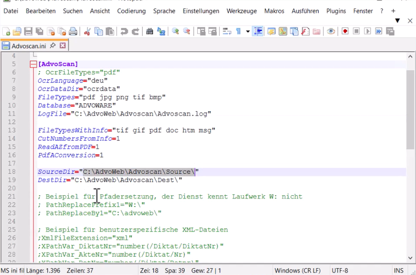Redo the last undone edit

pyautogui.click(x=136, y=32)
